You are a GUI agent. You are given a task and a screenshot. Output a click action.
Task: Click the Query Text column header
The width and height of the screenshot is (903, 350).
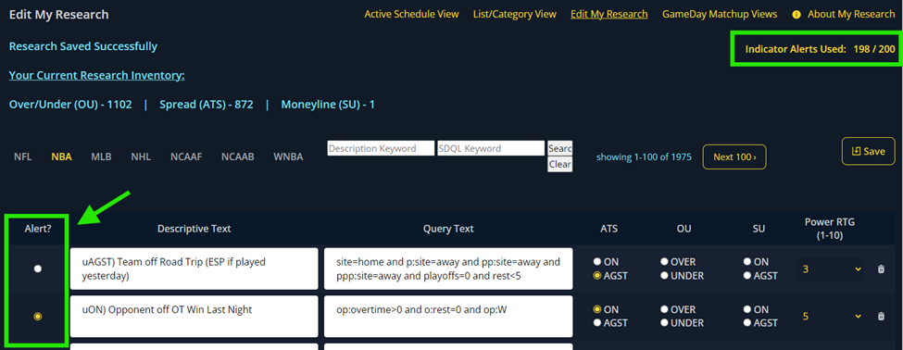coord(448,229)
